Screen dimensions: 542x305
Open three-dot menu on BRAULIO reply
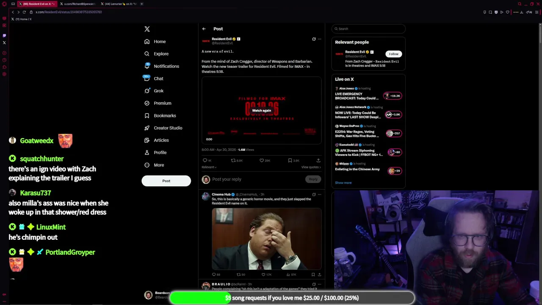point(319,284)
